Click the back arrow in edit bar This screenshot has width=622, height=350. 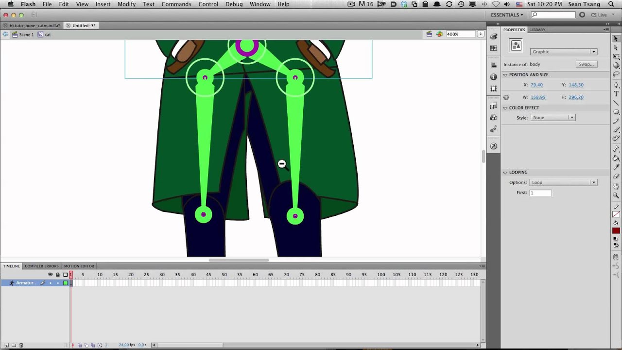[5, 34]
